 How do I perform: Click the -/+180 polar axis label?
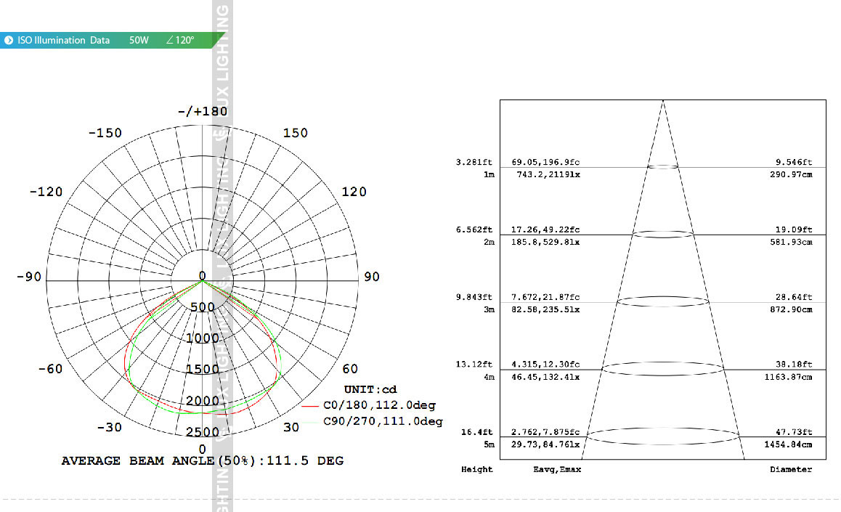coord(203,112)
